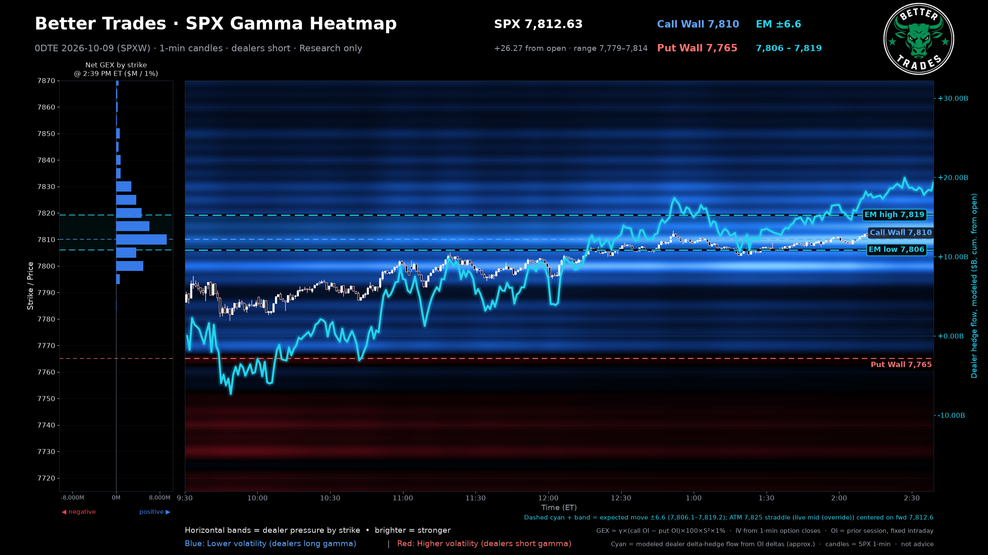This screenshot has height=555, width=988.
Task: Click the 9:30 time axis label
Action: [x=184, y=498]
